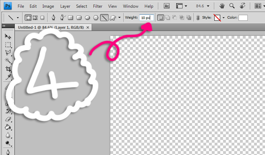Open the Image menu

(x=48, y=6)
